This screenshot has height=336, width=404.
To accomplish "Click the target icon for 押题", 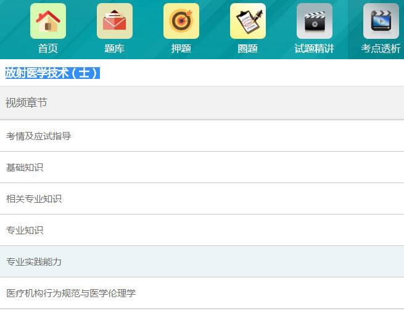I will tap(181, 21).
